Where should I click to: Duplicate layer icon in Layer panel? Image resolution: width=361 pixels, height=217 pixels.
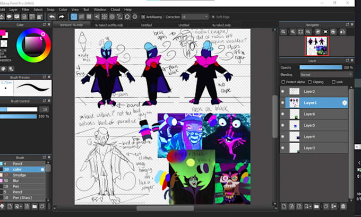click(326, 206)
